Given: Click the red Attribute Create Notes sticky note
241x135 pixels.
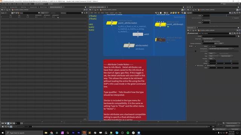Looking at the screenshot, I should (125, 90).
